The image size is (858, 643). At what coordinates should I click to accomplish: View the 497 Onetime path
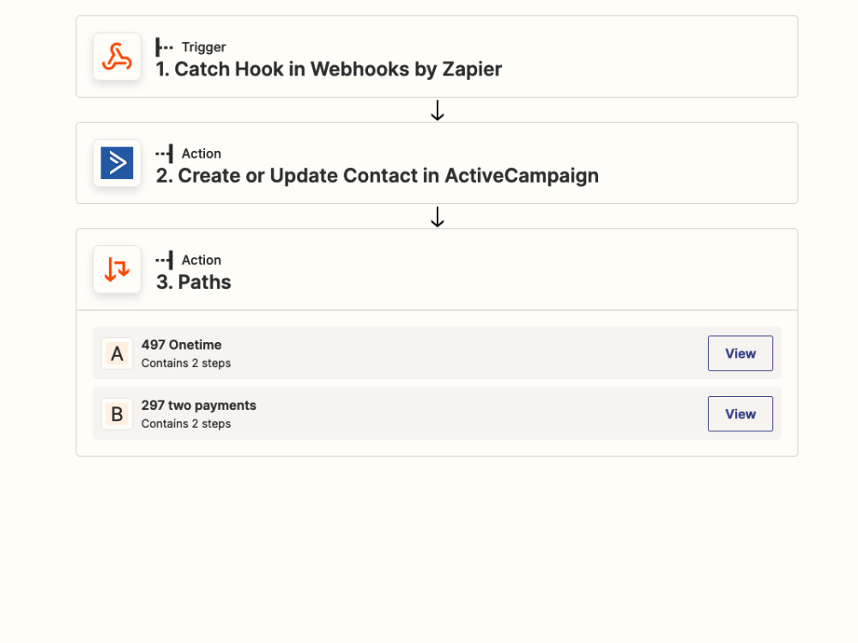click(740, 353)
